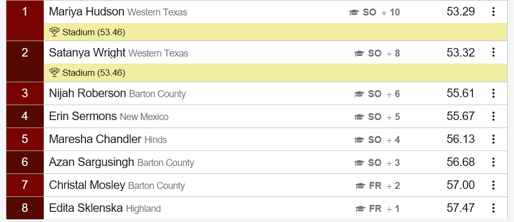Open Barton County team link beside Nijah Roberson
The width and height of the screenshot is (514, 222).
(157, 94)
